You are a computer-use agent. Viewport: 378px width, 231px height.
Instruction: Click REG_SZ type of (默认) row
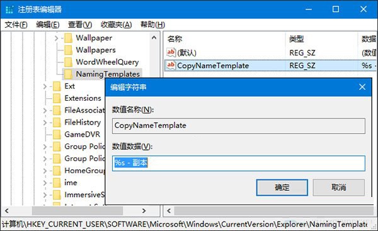click(x=302, y=53)
